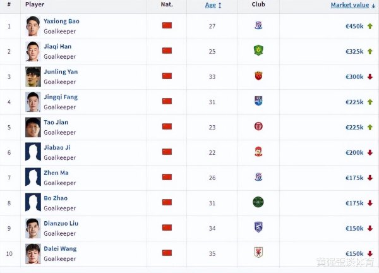
Task: Click Yaxiong Bao's club crest icon
Action: click(x=258, y=25)
